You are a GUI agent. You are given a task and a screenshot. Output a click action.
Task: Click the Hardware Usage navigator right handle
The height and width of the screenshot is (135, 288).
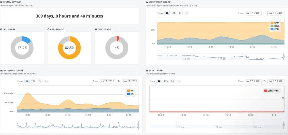pos(284,57)
